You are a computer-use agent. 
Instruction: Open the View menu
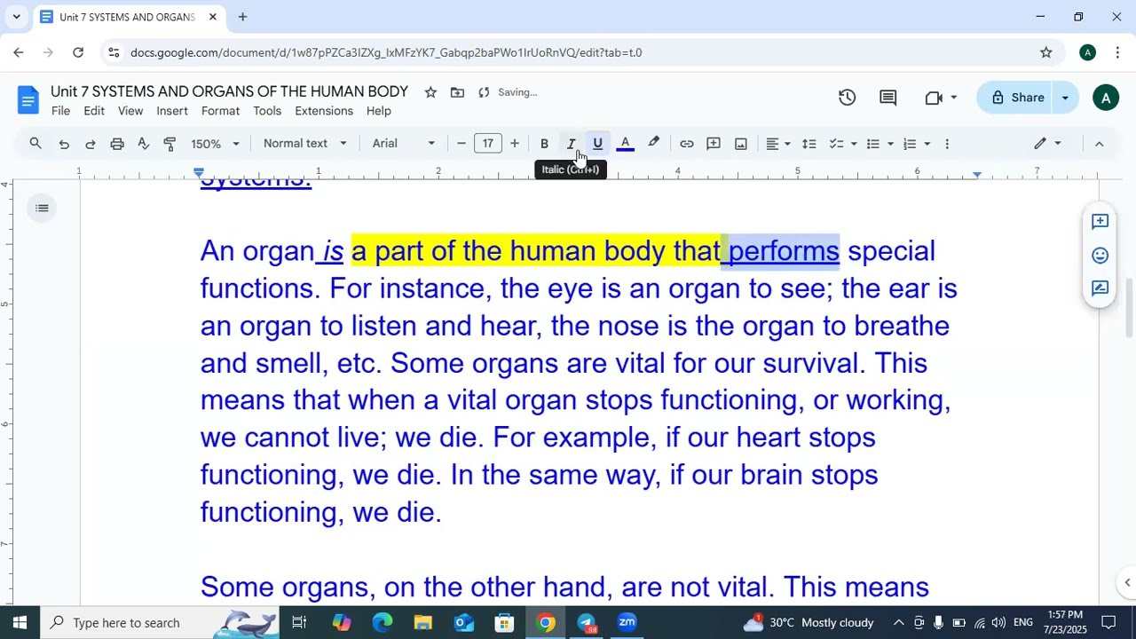130,111
